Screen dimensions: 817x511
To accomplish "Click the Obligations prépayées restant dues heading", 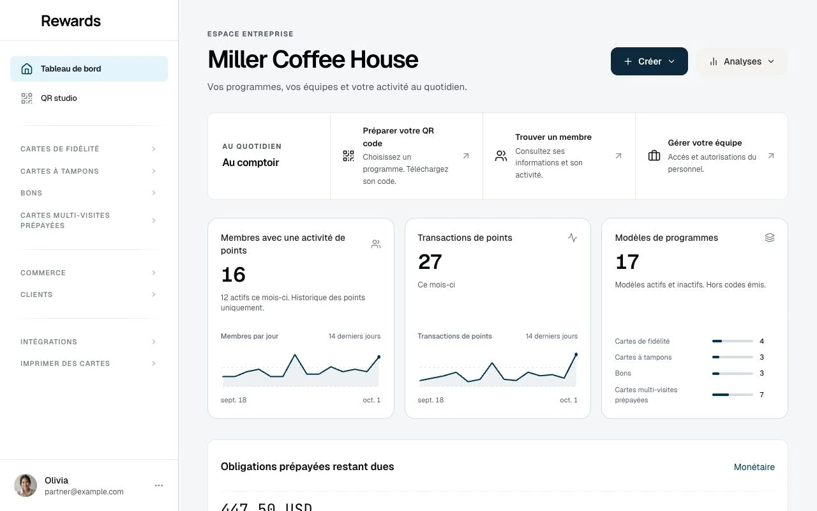I will point(308,467).
